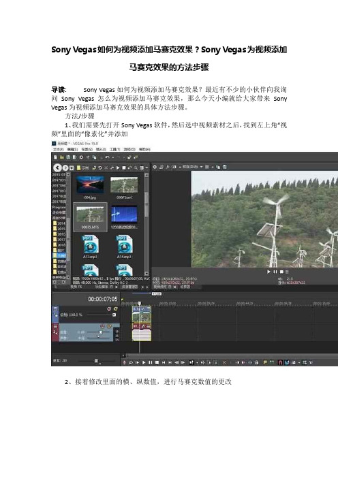This screenshot has height=478, width=338.
Task: Open the preview quality dropdown
Action: coord(191,167)
